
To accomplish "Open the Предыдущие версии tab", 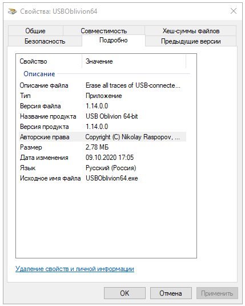I will pyautogui.click(x=191, y=41).
